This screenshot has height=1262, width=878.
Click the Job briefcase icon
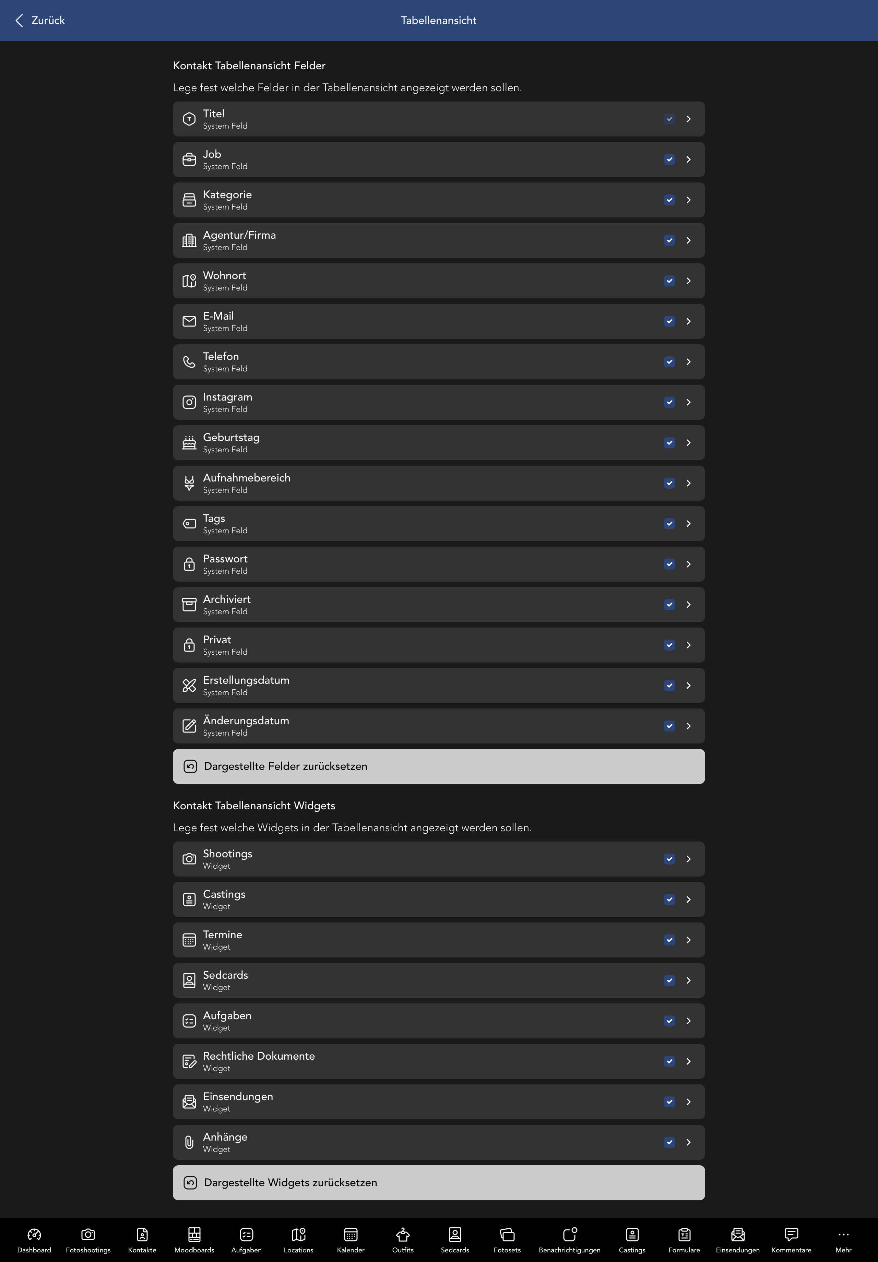(189, 159)
